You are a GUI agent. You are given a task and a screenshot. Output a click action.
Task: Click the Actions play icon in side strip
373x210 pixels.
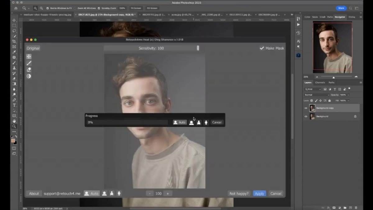click(298, 25)
